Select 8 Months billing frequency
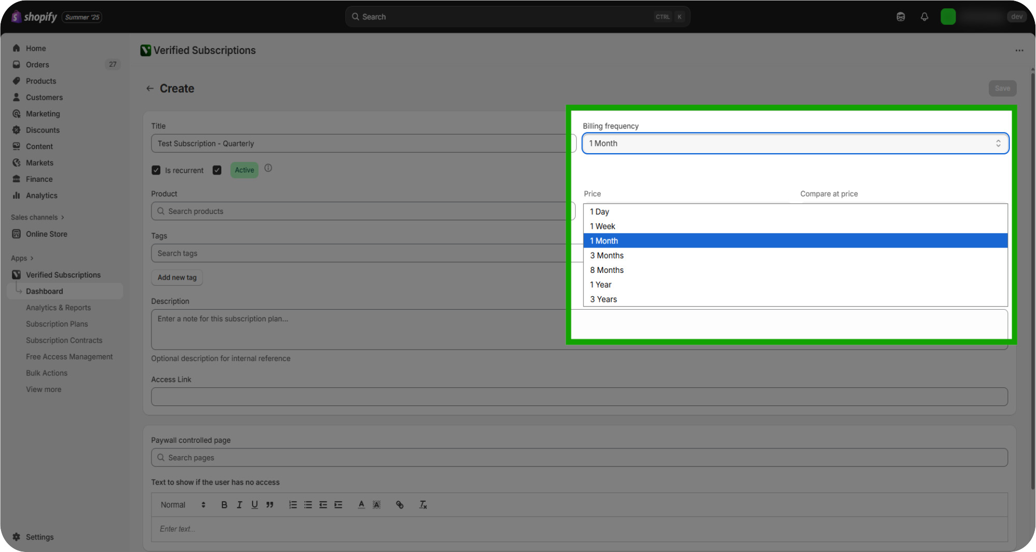This screenshot has height=552, width=1036. click(x=795, y=270)
